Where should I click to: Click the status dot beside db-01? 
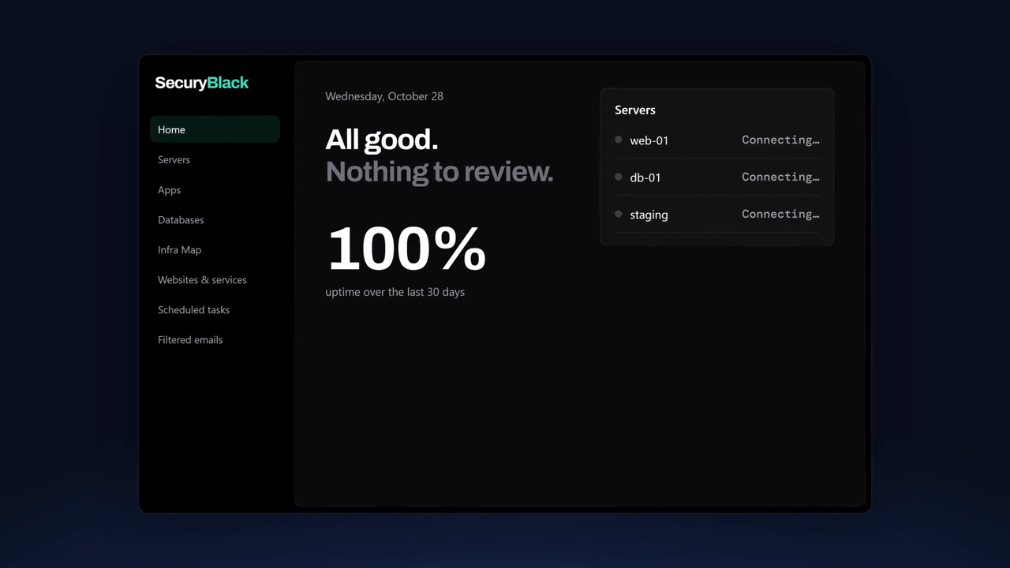tap(619, 177)
